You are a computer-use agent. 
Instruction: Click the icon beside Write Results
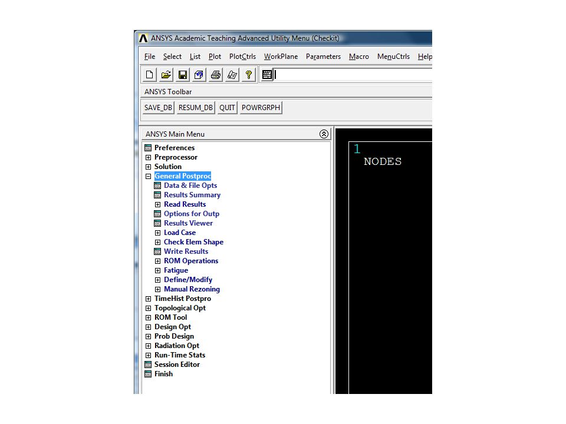(157, 251)
